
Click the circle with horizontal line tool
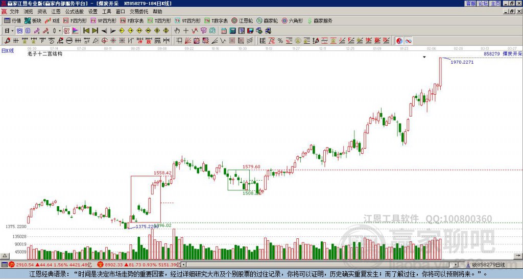pyautogui.click(x=69, y=41)
